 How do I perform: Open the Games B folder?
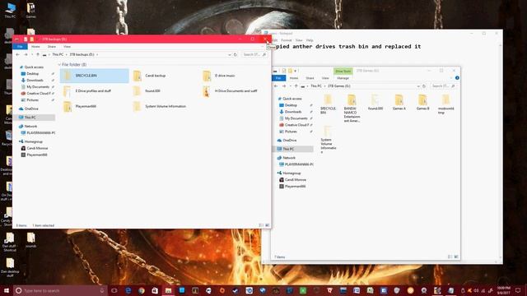pyautogui.click(x=422, y=103)
